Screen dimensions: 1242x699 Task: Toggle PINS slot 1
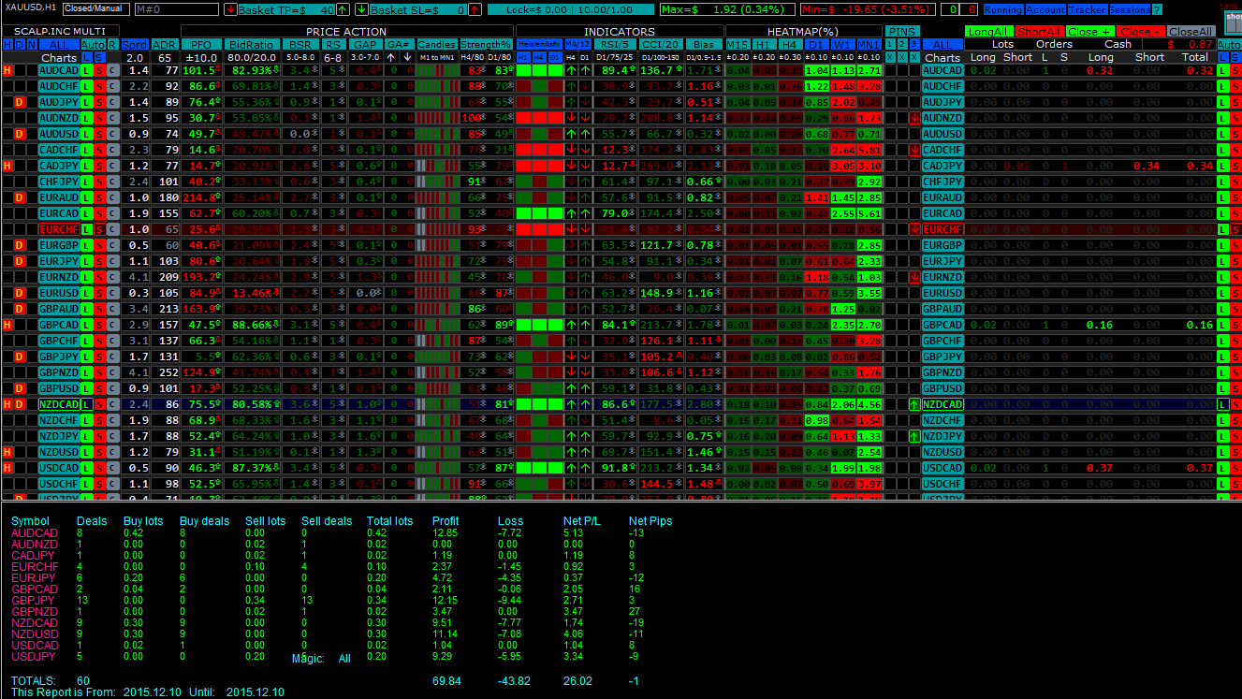pyautogui.click(x=890, y=44)
